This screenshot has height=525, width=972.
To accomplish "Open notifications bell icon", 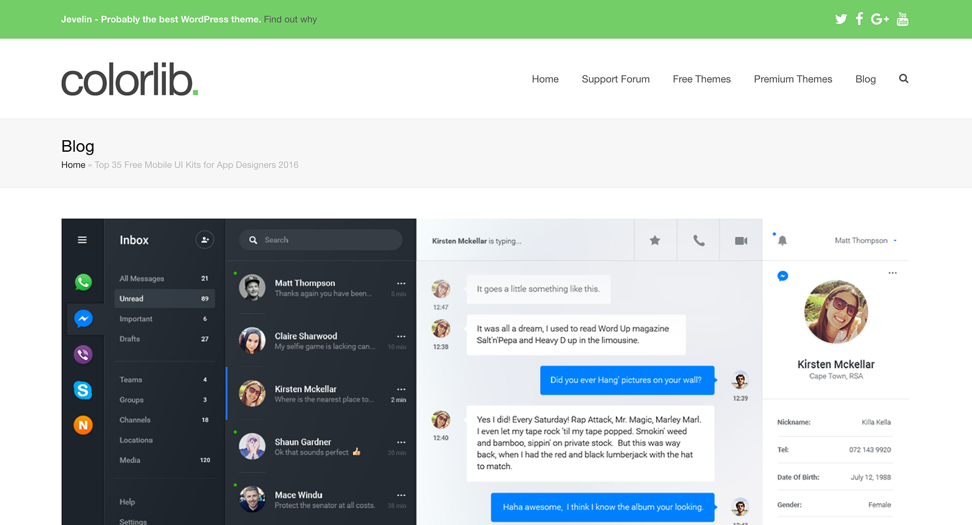I will click(782, 240).
